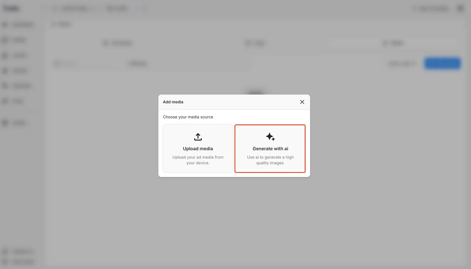Expand the workspace dropdown in the top bar
Image resolution: width=471 pixels, height=269 pixels.
(73, 8)
